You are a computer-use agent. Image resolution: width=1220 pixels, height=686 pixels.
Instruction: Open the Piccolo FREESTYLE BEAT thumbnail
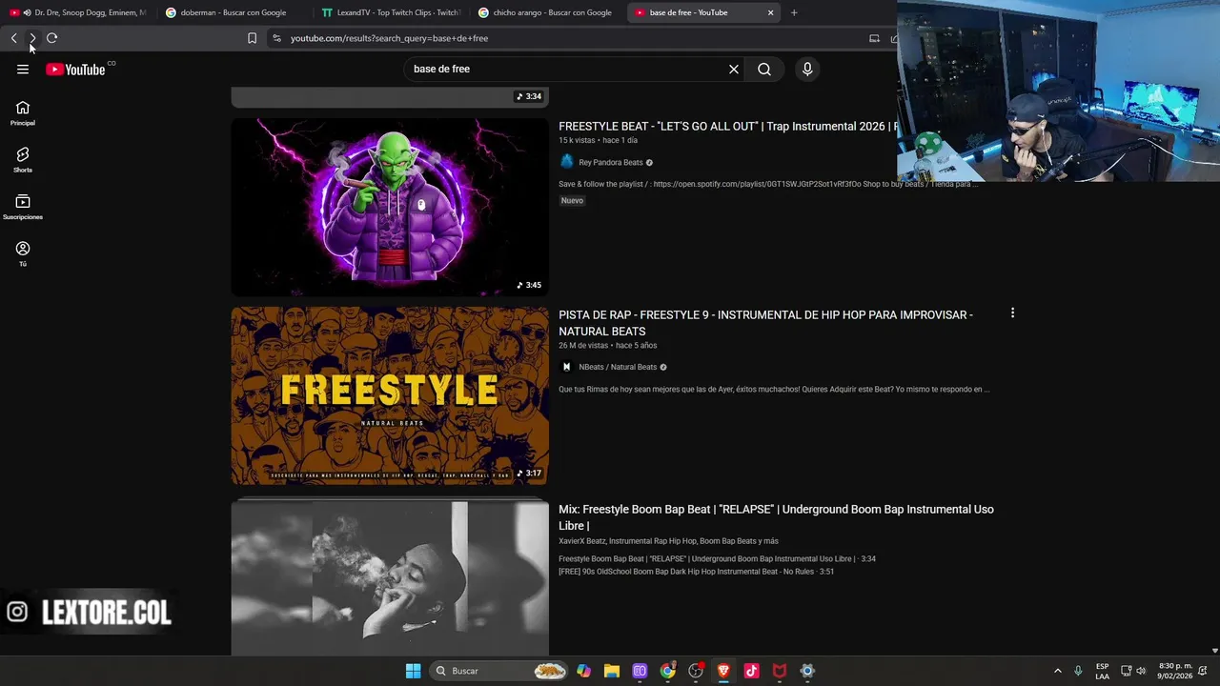(x=390, y=207)
